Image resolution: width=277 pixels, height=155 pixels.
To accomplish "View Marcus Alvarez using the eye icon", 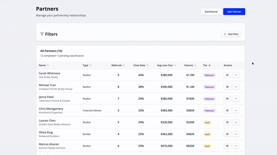I will (x=227, y=146).
